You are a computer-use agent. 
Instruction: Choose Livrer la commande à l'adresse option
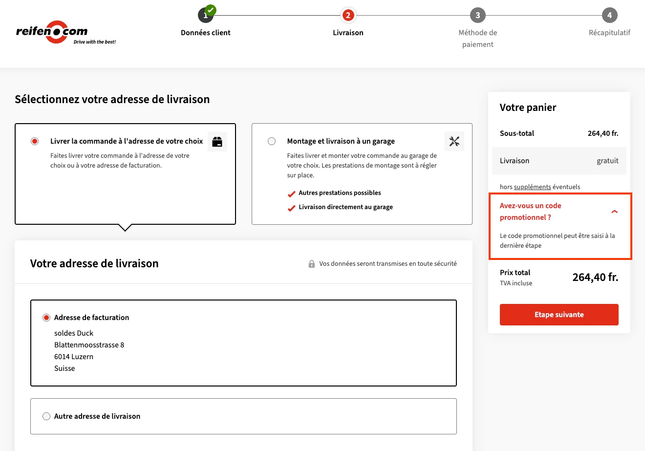click(35, 141)
